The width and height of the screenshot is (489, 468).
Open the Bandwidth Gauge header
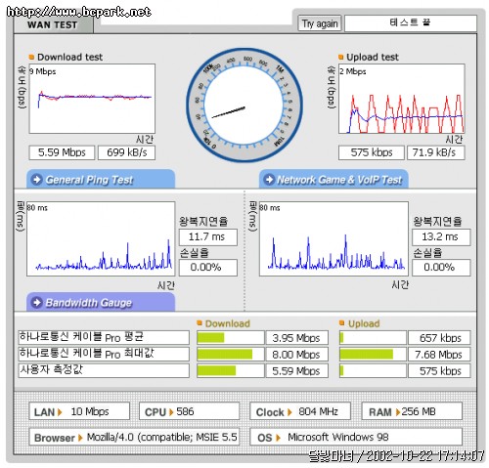pyautogui.click(x=101, y=302)
